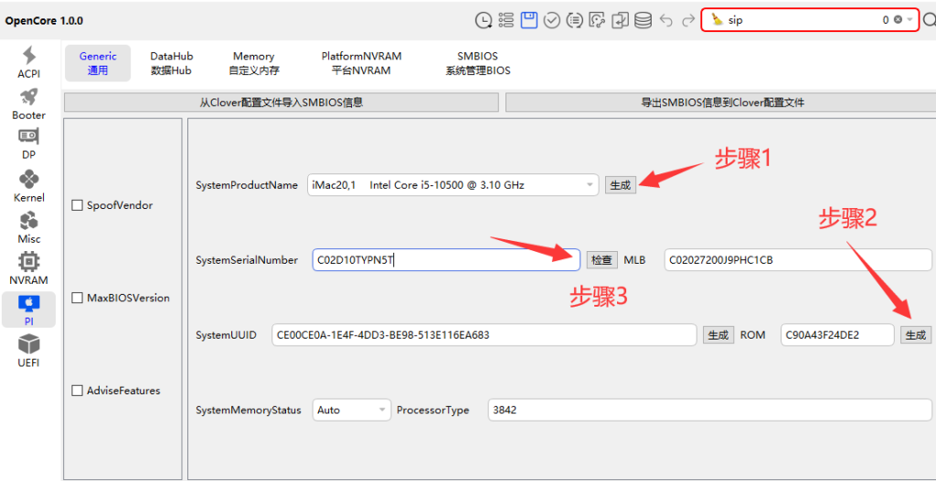Click the list view toolbar icon
The image size is (936, 481).
(506, 20)
